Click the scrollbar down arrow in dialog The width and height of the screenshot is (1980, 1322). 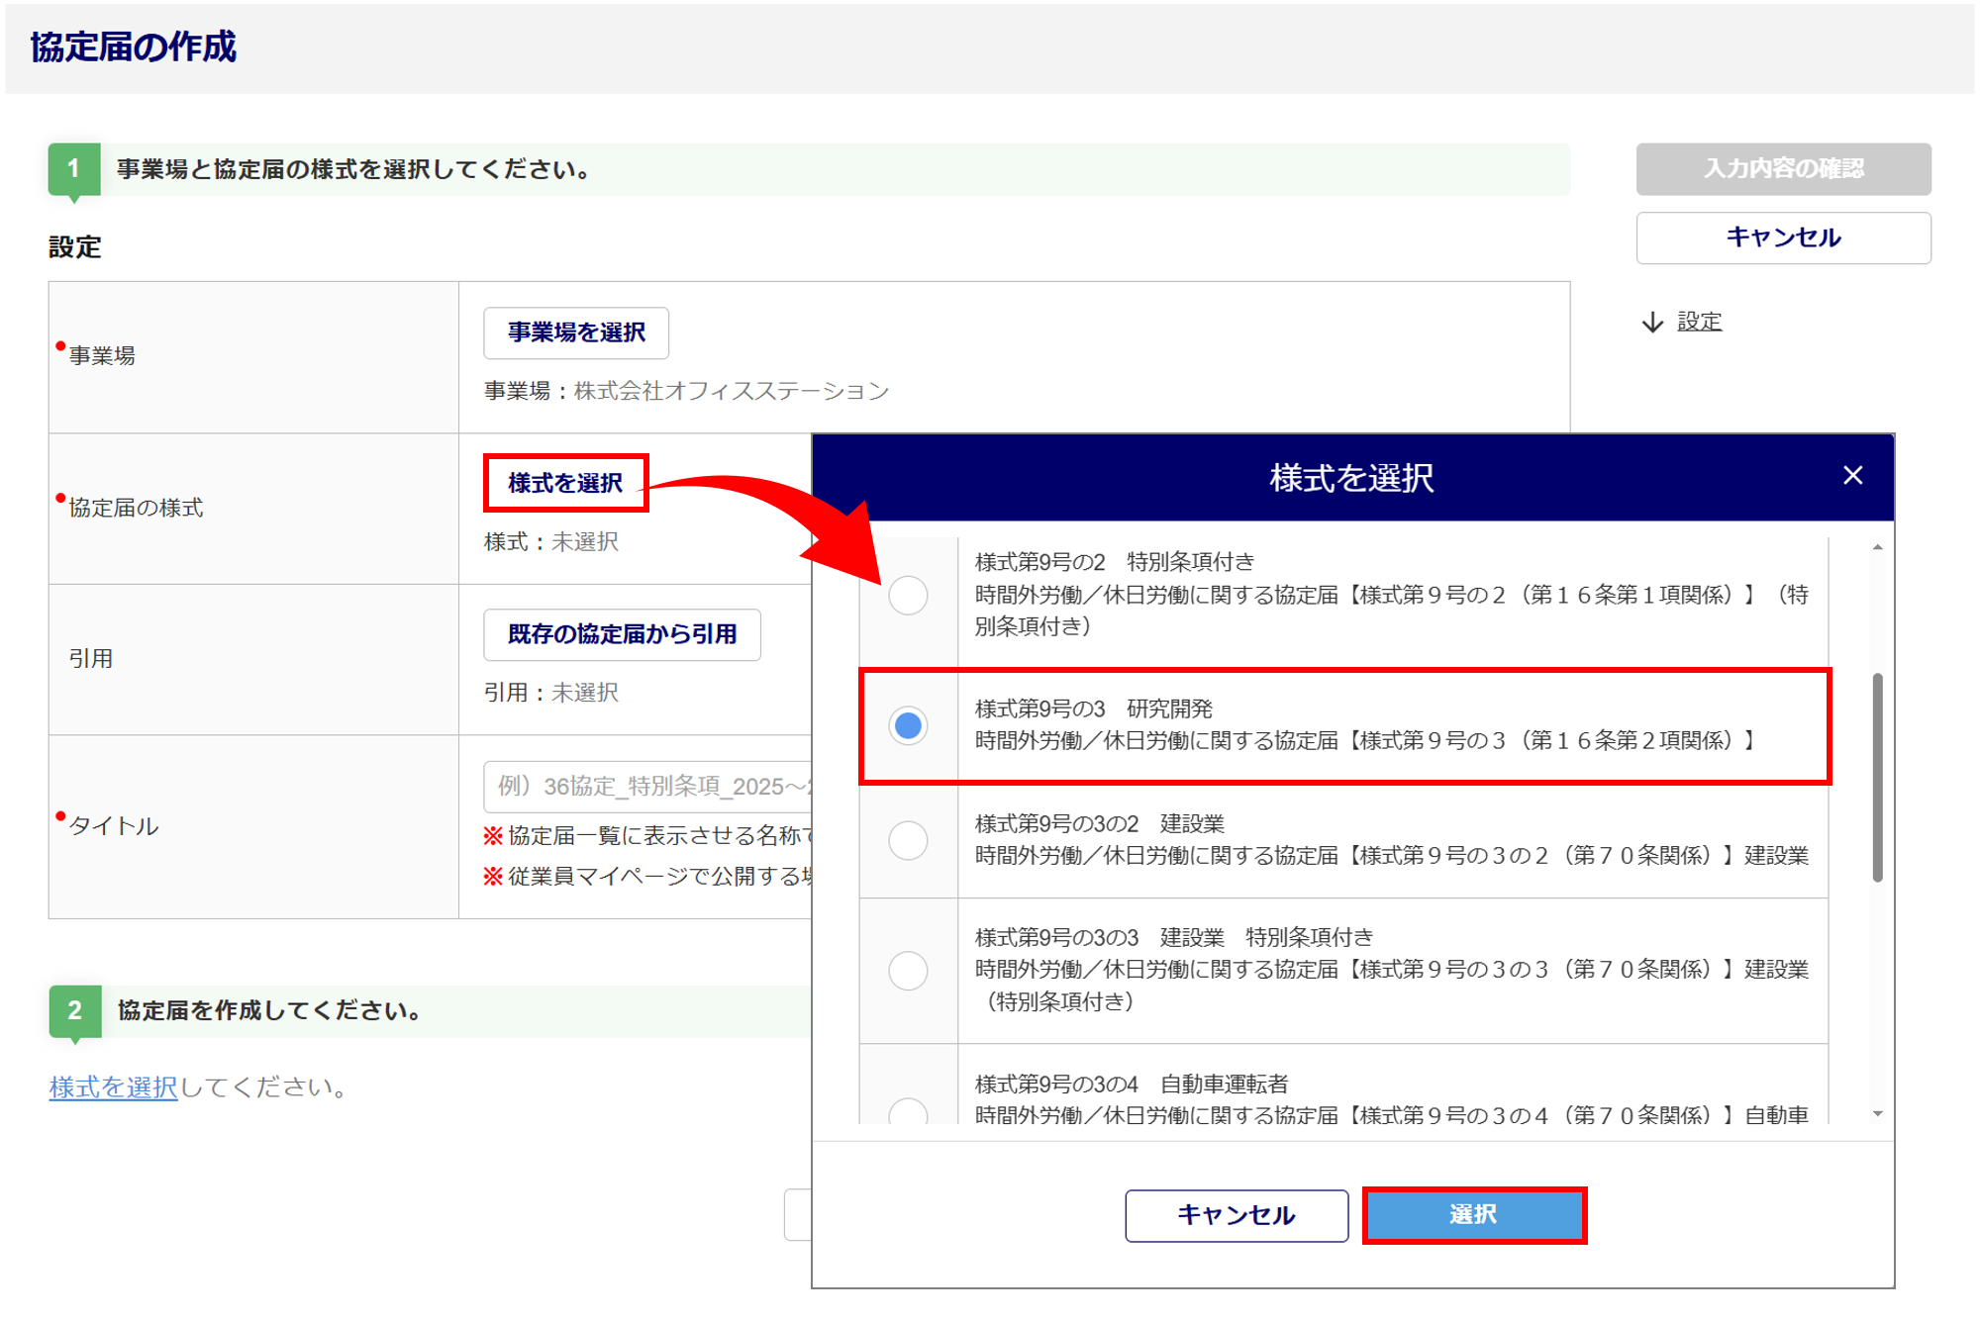point(1877,1114)
